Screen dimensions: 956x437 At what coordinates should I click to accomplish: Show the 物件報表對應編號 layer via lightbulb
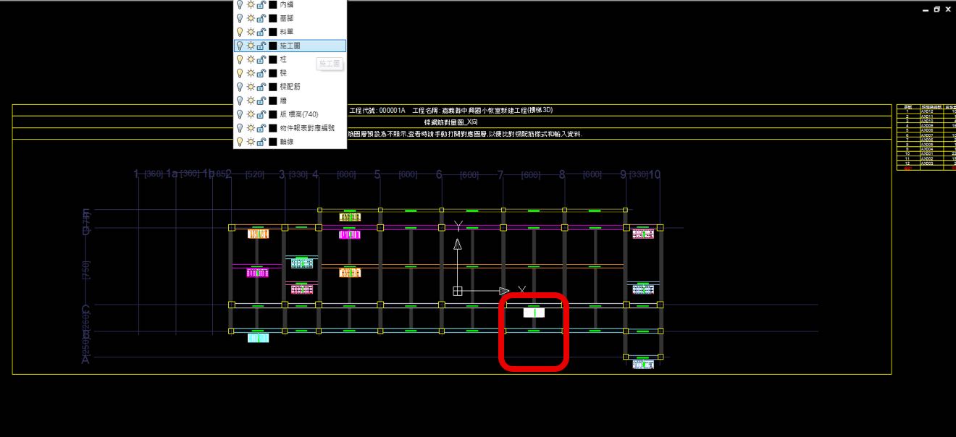(240, 128)
